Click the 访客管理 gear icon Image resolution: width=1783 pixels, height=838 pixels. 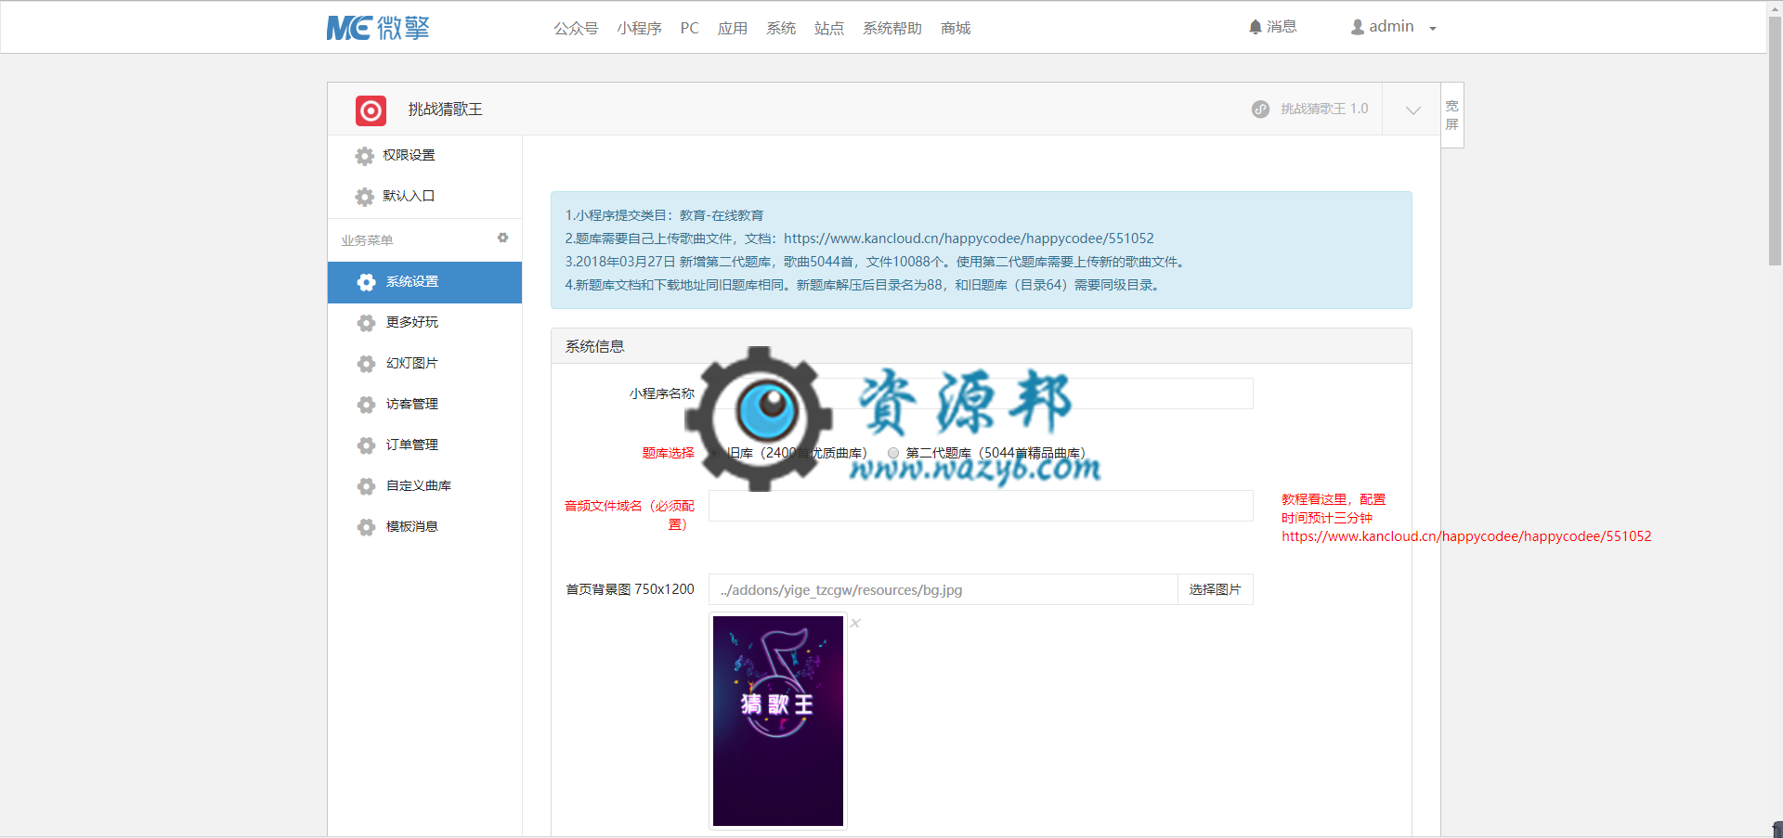pos(367,405)
